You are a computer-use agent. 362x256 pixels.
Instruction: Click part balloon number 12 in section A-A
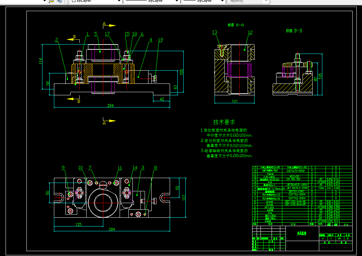click(x=250, y=33)
